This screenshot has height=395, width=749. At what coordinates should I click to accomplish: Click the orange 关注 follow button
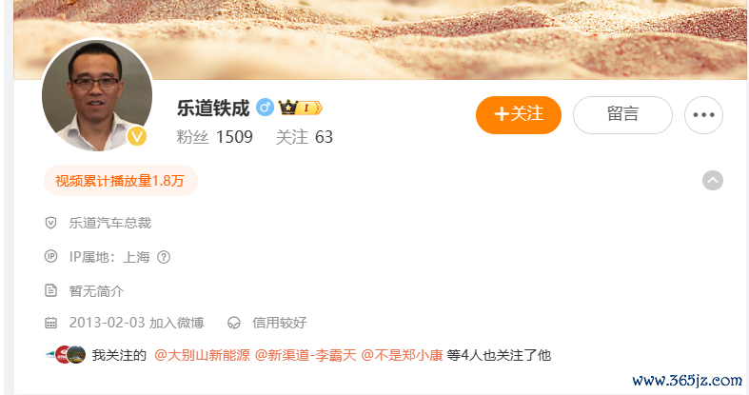pos(519,115)
